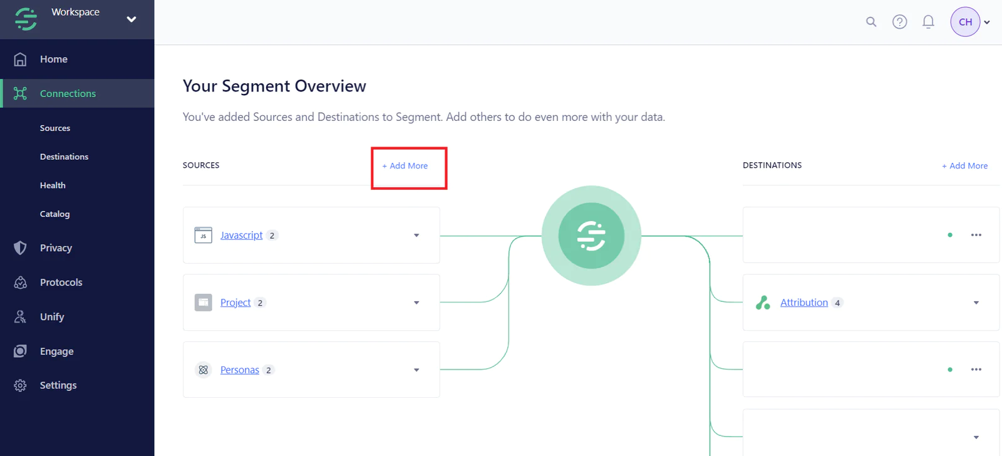Select the Connections icon in the sidebar
Viewport: 1002px width, 456px height.
tap(20, 93)
